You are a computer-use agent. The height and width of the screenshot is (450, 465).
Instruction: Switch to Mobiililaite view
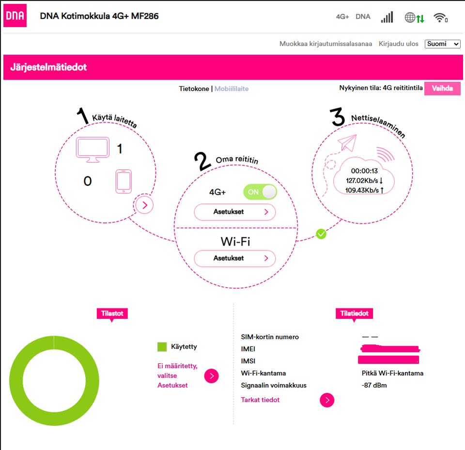coord(232,89)
